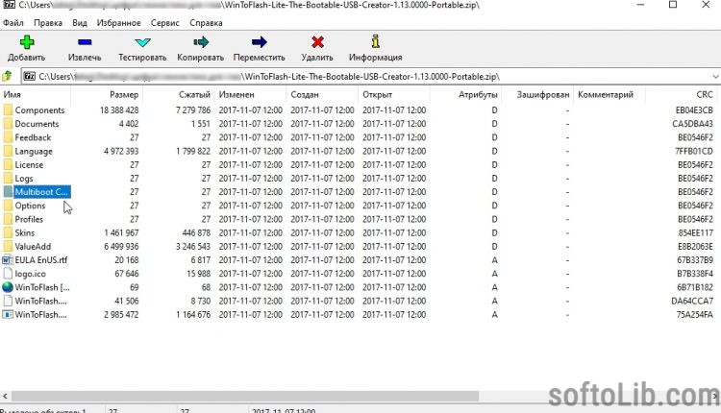Click the horizontal scrollbar thumb
Screen dimensions: 721x413
pos(244,396)
